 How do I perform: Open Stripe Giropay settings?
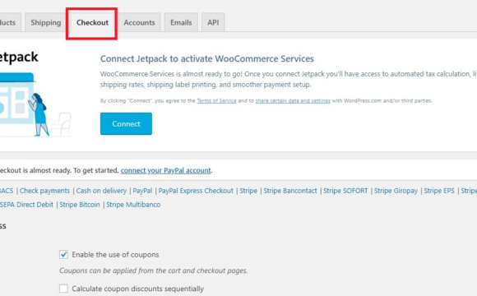[396, 191]
